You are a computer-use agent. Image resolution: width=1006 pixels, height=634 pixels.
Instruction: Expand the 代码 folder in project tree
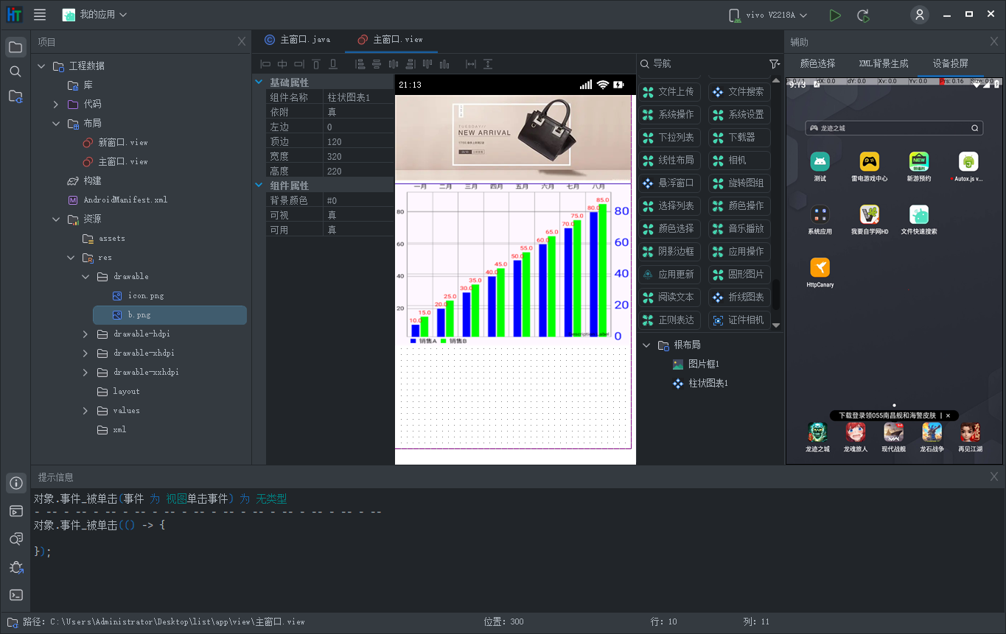coord(56,105)
